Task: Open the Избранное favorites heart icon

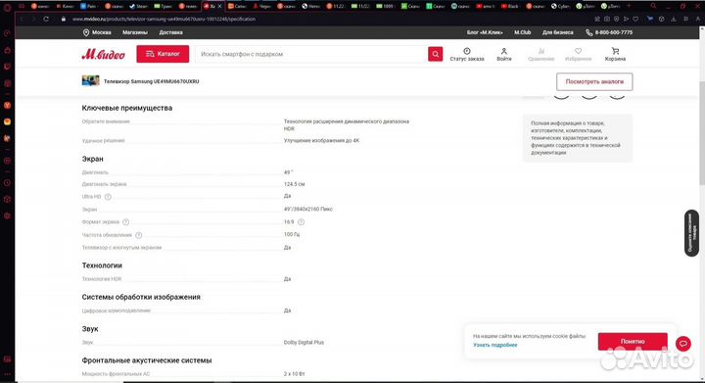Action: coord(578,55)
